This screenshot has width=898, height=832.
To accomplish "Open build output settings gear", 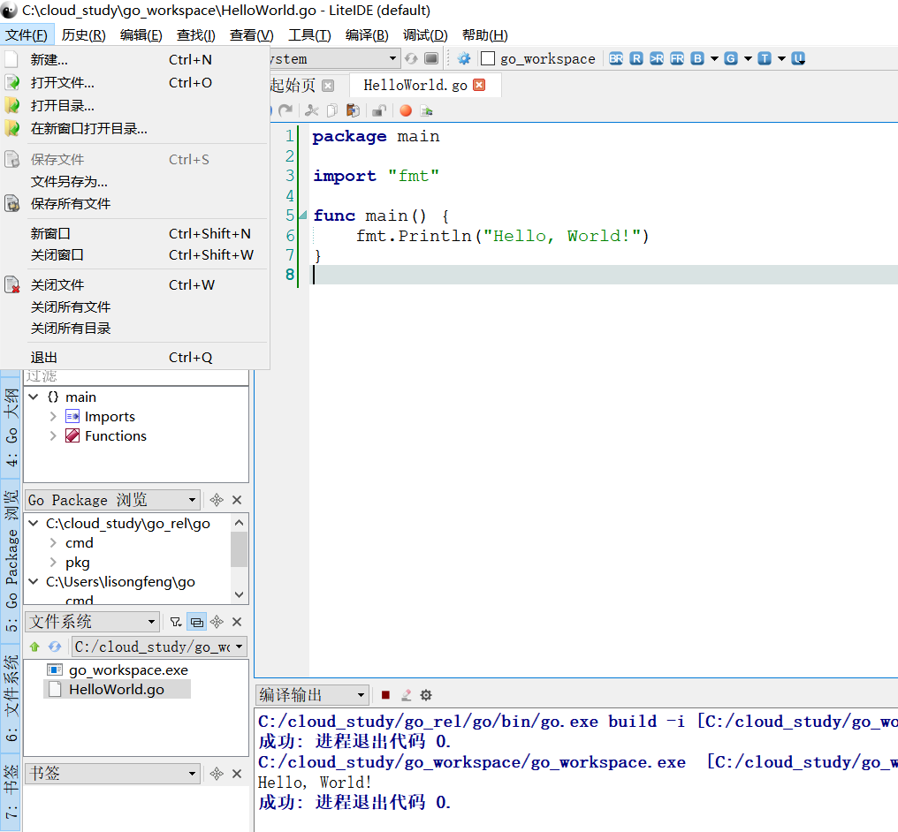I will click(x=426, y=695).
